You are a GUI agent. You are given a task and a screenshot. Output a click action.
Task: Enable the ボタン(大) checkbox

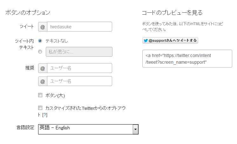pos(40,95)
